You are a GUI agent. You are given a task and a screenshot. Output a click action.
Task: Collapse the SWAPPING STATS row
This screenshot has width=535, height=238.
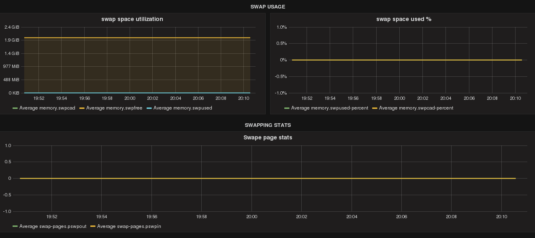click(x=268, y=125)
